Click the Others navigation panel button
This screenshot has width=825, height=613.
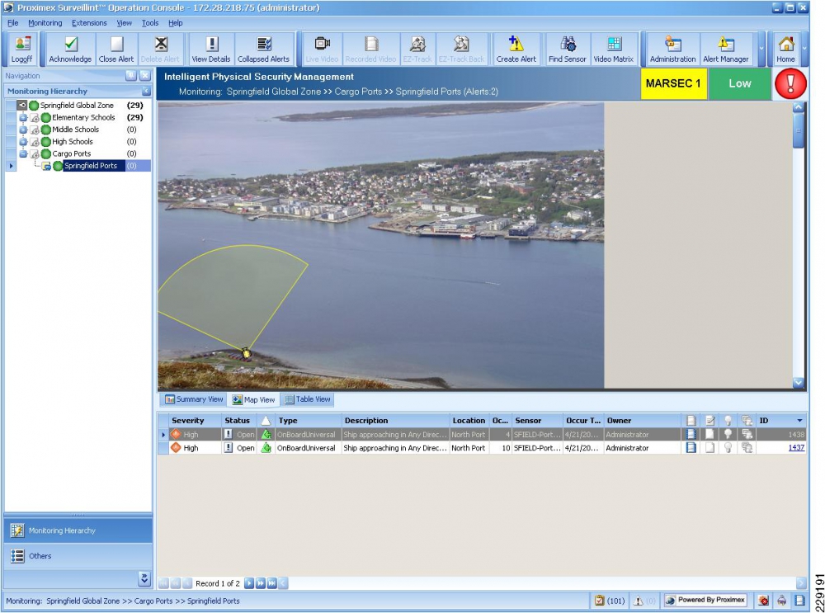pos(40,556)
